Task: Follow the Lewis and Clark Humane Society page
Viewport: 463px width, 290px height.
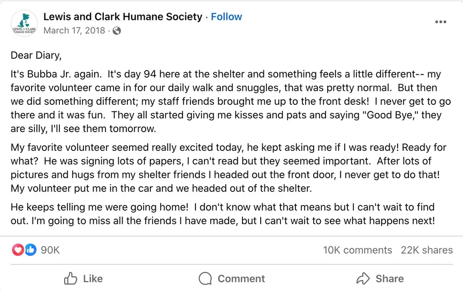Action: 226,17
